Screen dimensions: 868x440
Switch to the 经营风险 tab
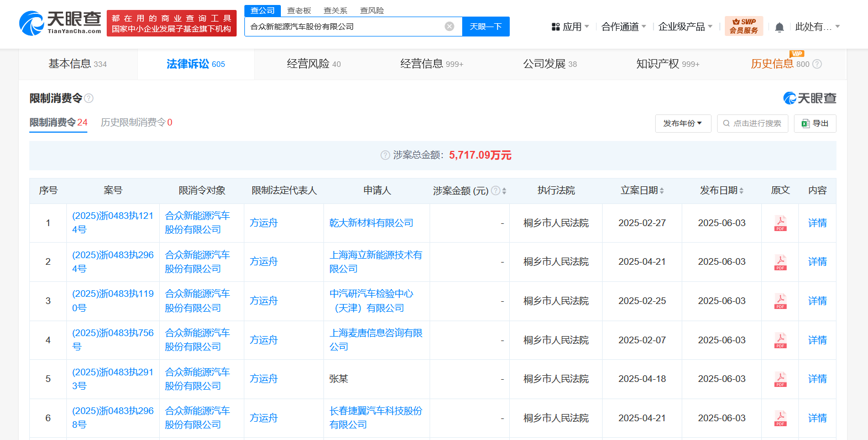click(x=313, y=64)
